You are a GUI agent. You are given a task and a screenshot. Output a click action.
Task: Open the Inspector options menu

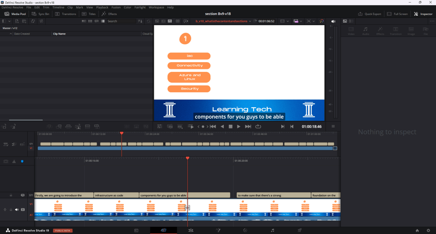(432, 21)
